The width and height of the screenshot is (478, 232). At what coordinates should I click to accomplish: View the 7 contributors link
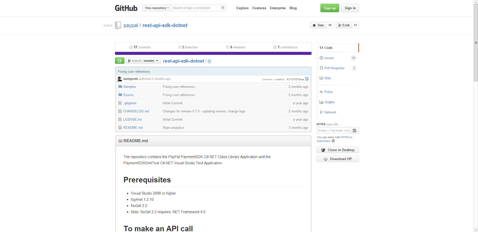pyautogui.click(x=285, y=47)
